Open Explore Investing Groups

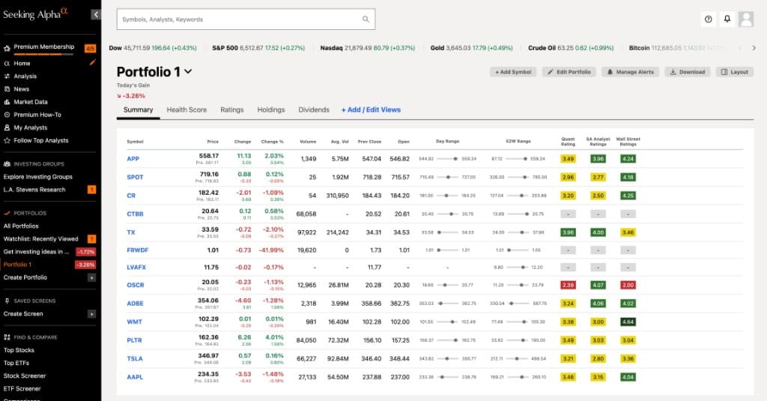tap(37, 177)
